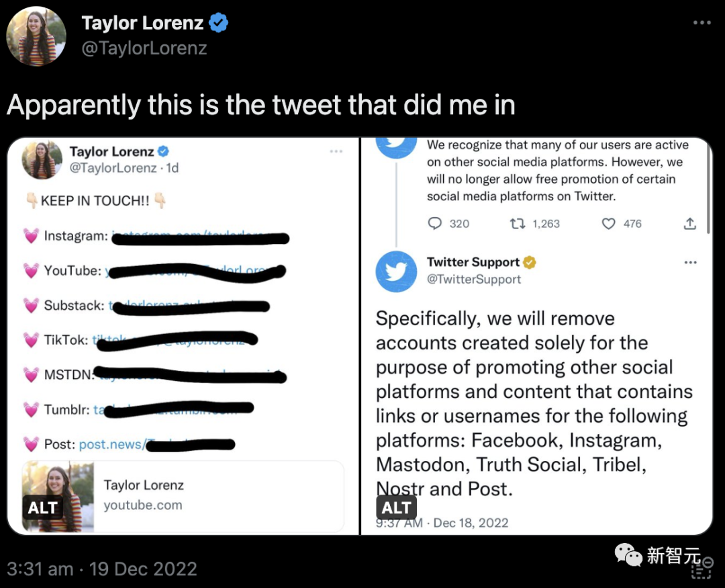Viewport: 725px width, 588px height.
Task: Open the more options on Twitter Support tweet
Action: (x=690, y=262)
